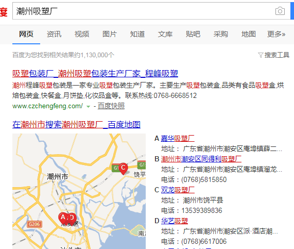The width and height of the screenshot is (294, 249).
Task: Click the camera image-search icon
Action: (x=280, y=11)
